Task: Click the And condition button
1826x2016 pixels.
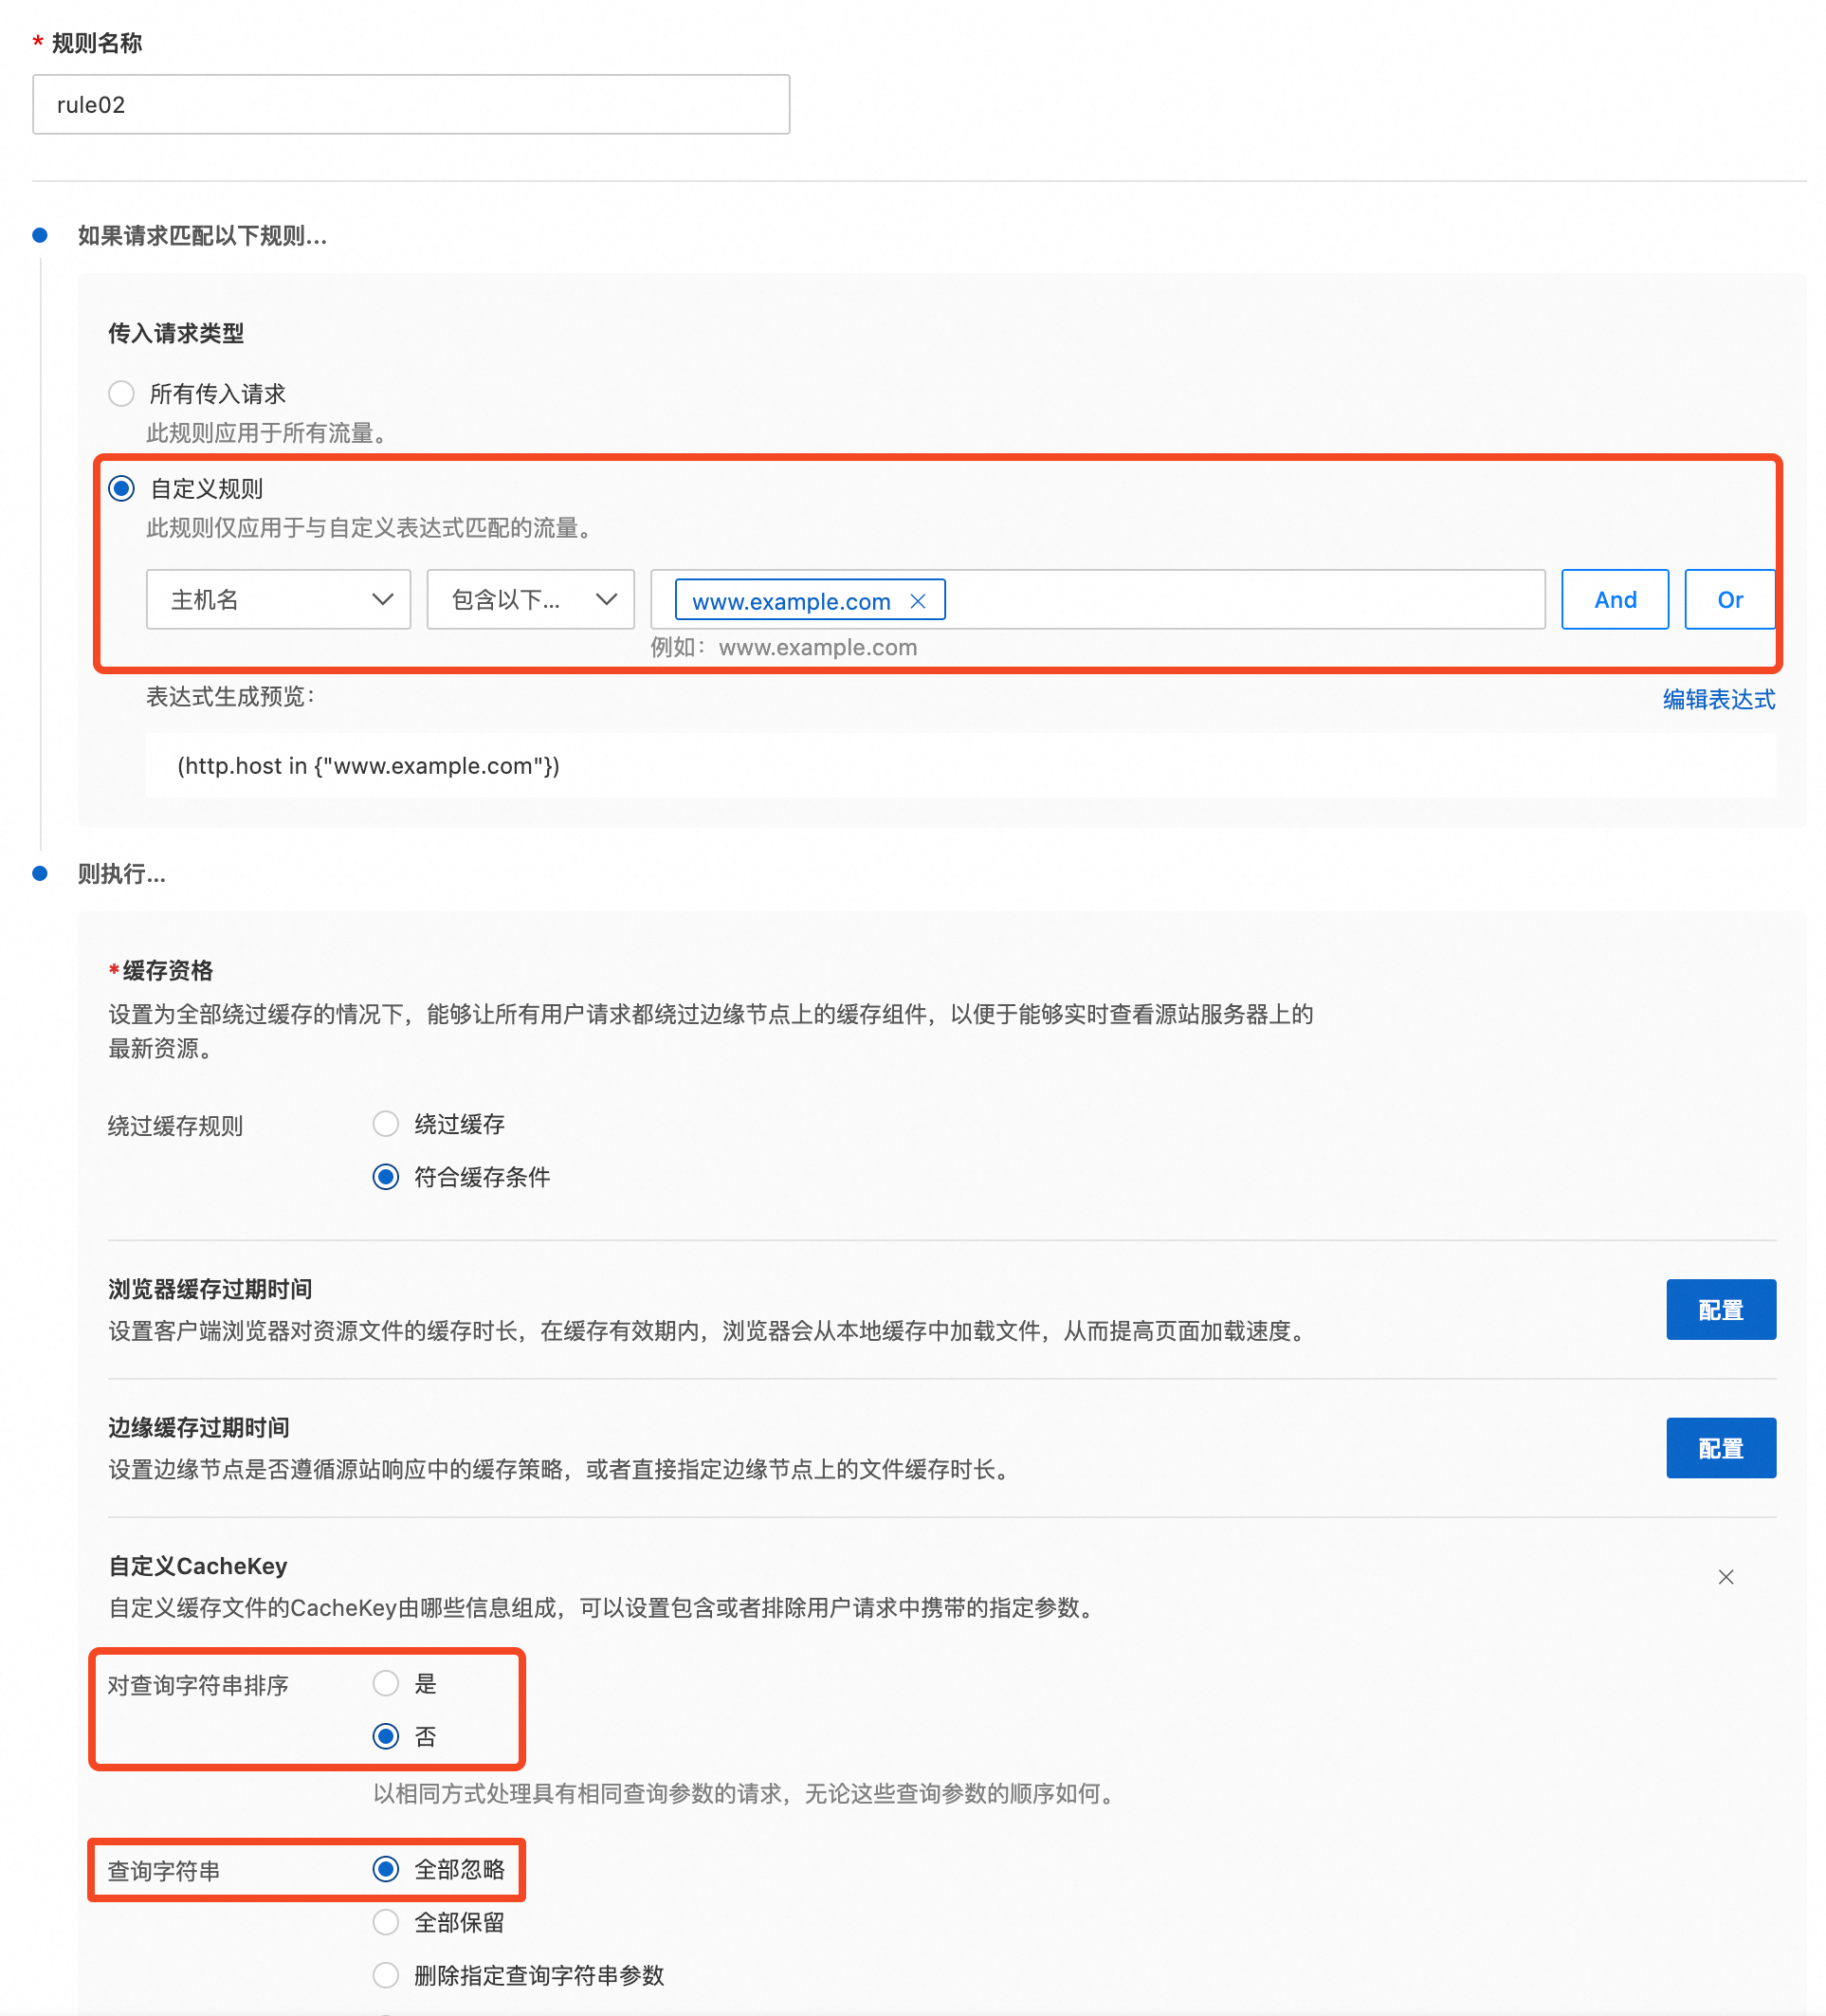Action: pos(1614,600)
